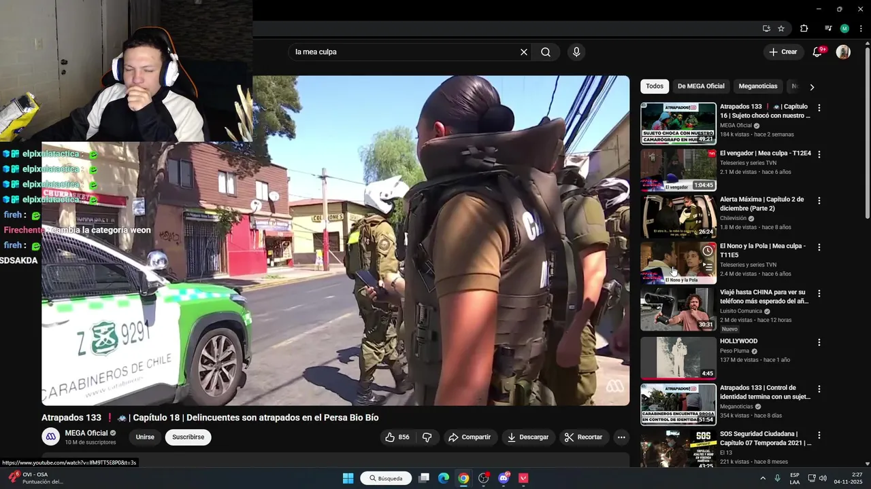871x489 pixels.
Task: Open 'Viajé hasta CHINA' video thumbnail
Action: [x=678, y=309]
